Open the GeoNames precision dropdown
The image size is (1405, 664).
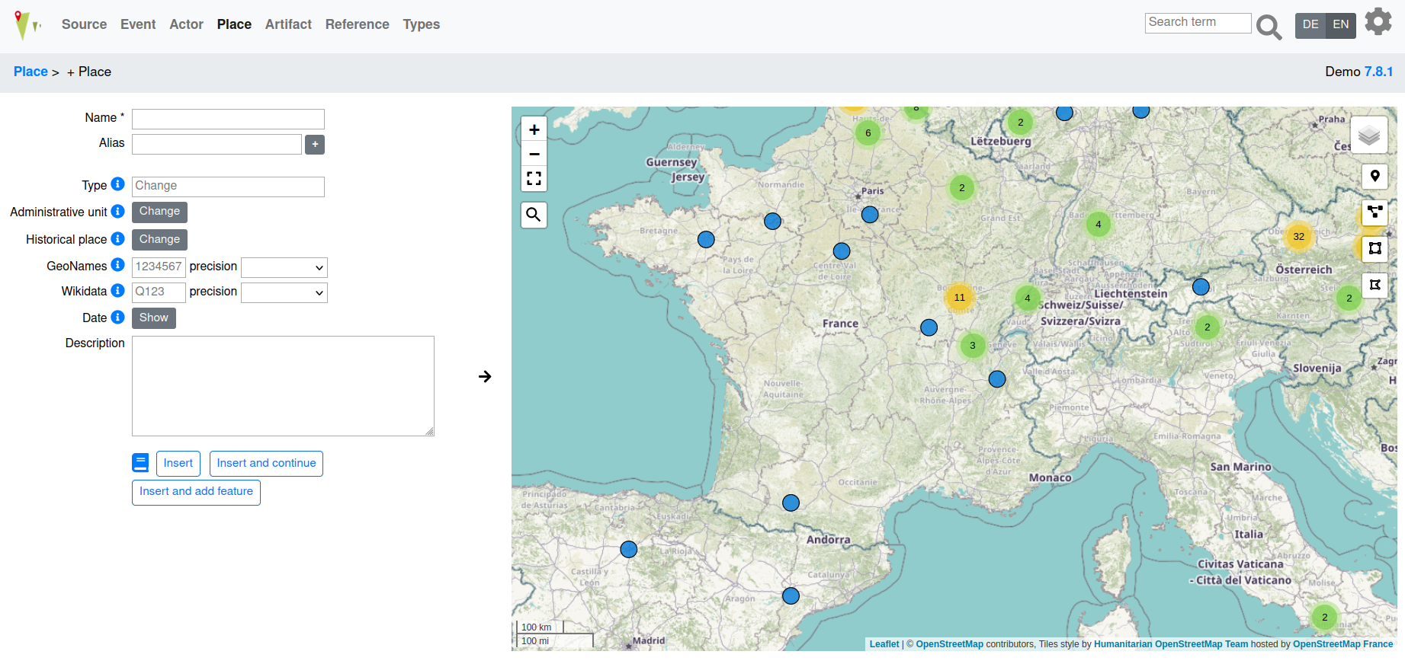point(284,267)
